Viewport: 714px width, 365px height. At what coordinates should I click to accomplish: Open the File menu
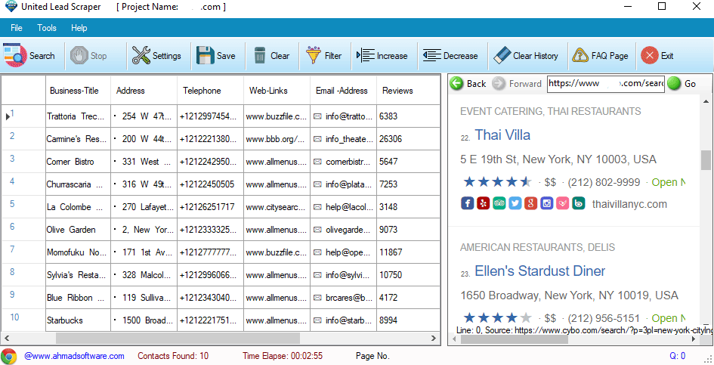[x=17, y=28]
